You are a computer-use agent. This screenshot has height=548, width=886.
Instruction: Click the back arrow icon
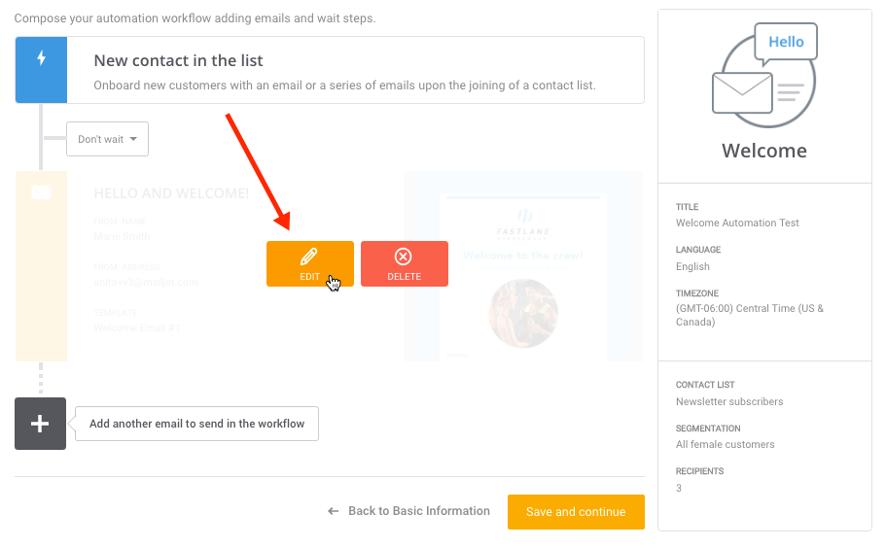click(x=334, y=511)
